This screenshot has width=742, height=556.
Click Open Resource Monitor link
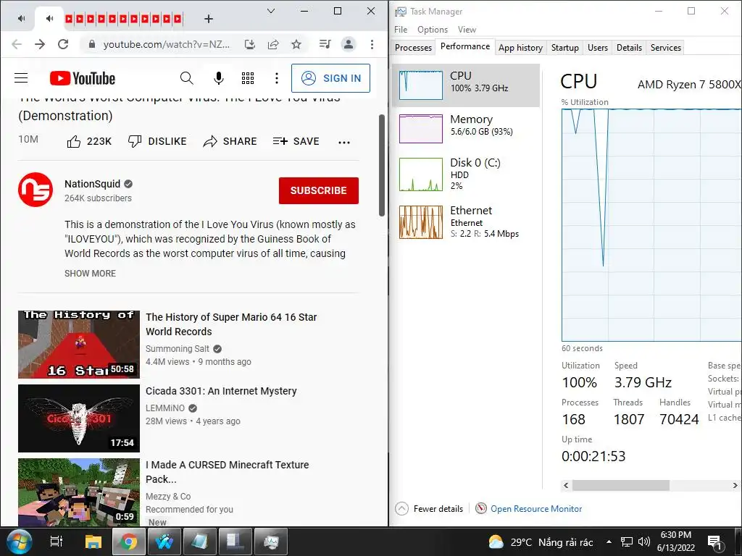(x=536, y=509)
